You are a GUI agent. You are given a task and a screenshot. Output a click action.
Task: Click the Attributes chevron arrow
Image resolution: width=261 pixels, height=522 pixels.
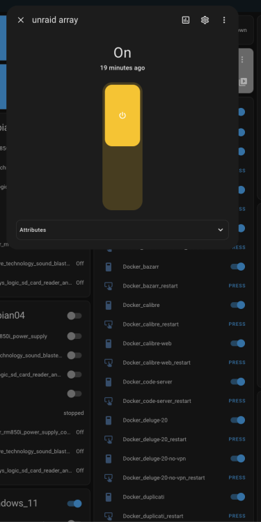coord(221,230)
